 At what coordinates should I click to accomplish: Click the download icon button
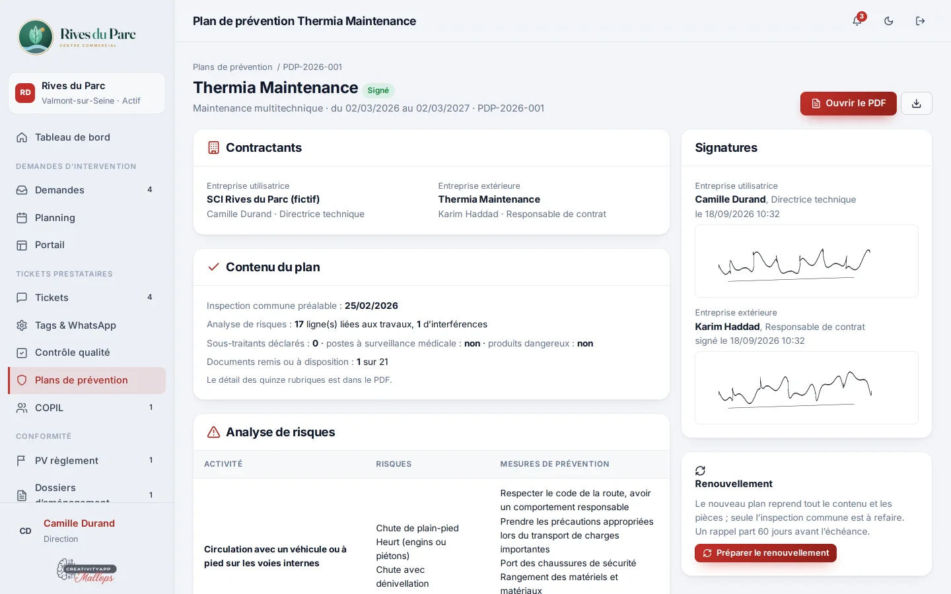pos(917,104)
